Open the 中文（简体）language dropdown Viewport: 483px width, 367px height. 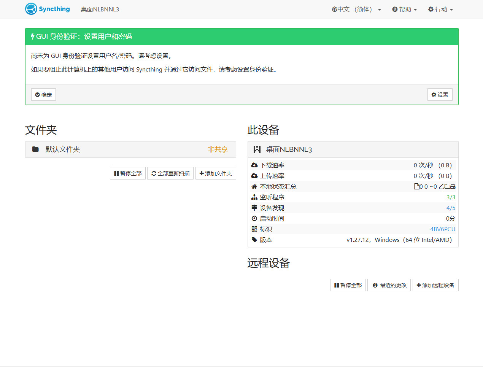pos(356,10)
